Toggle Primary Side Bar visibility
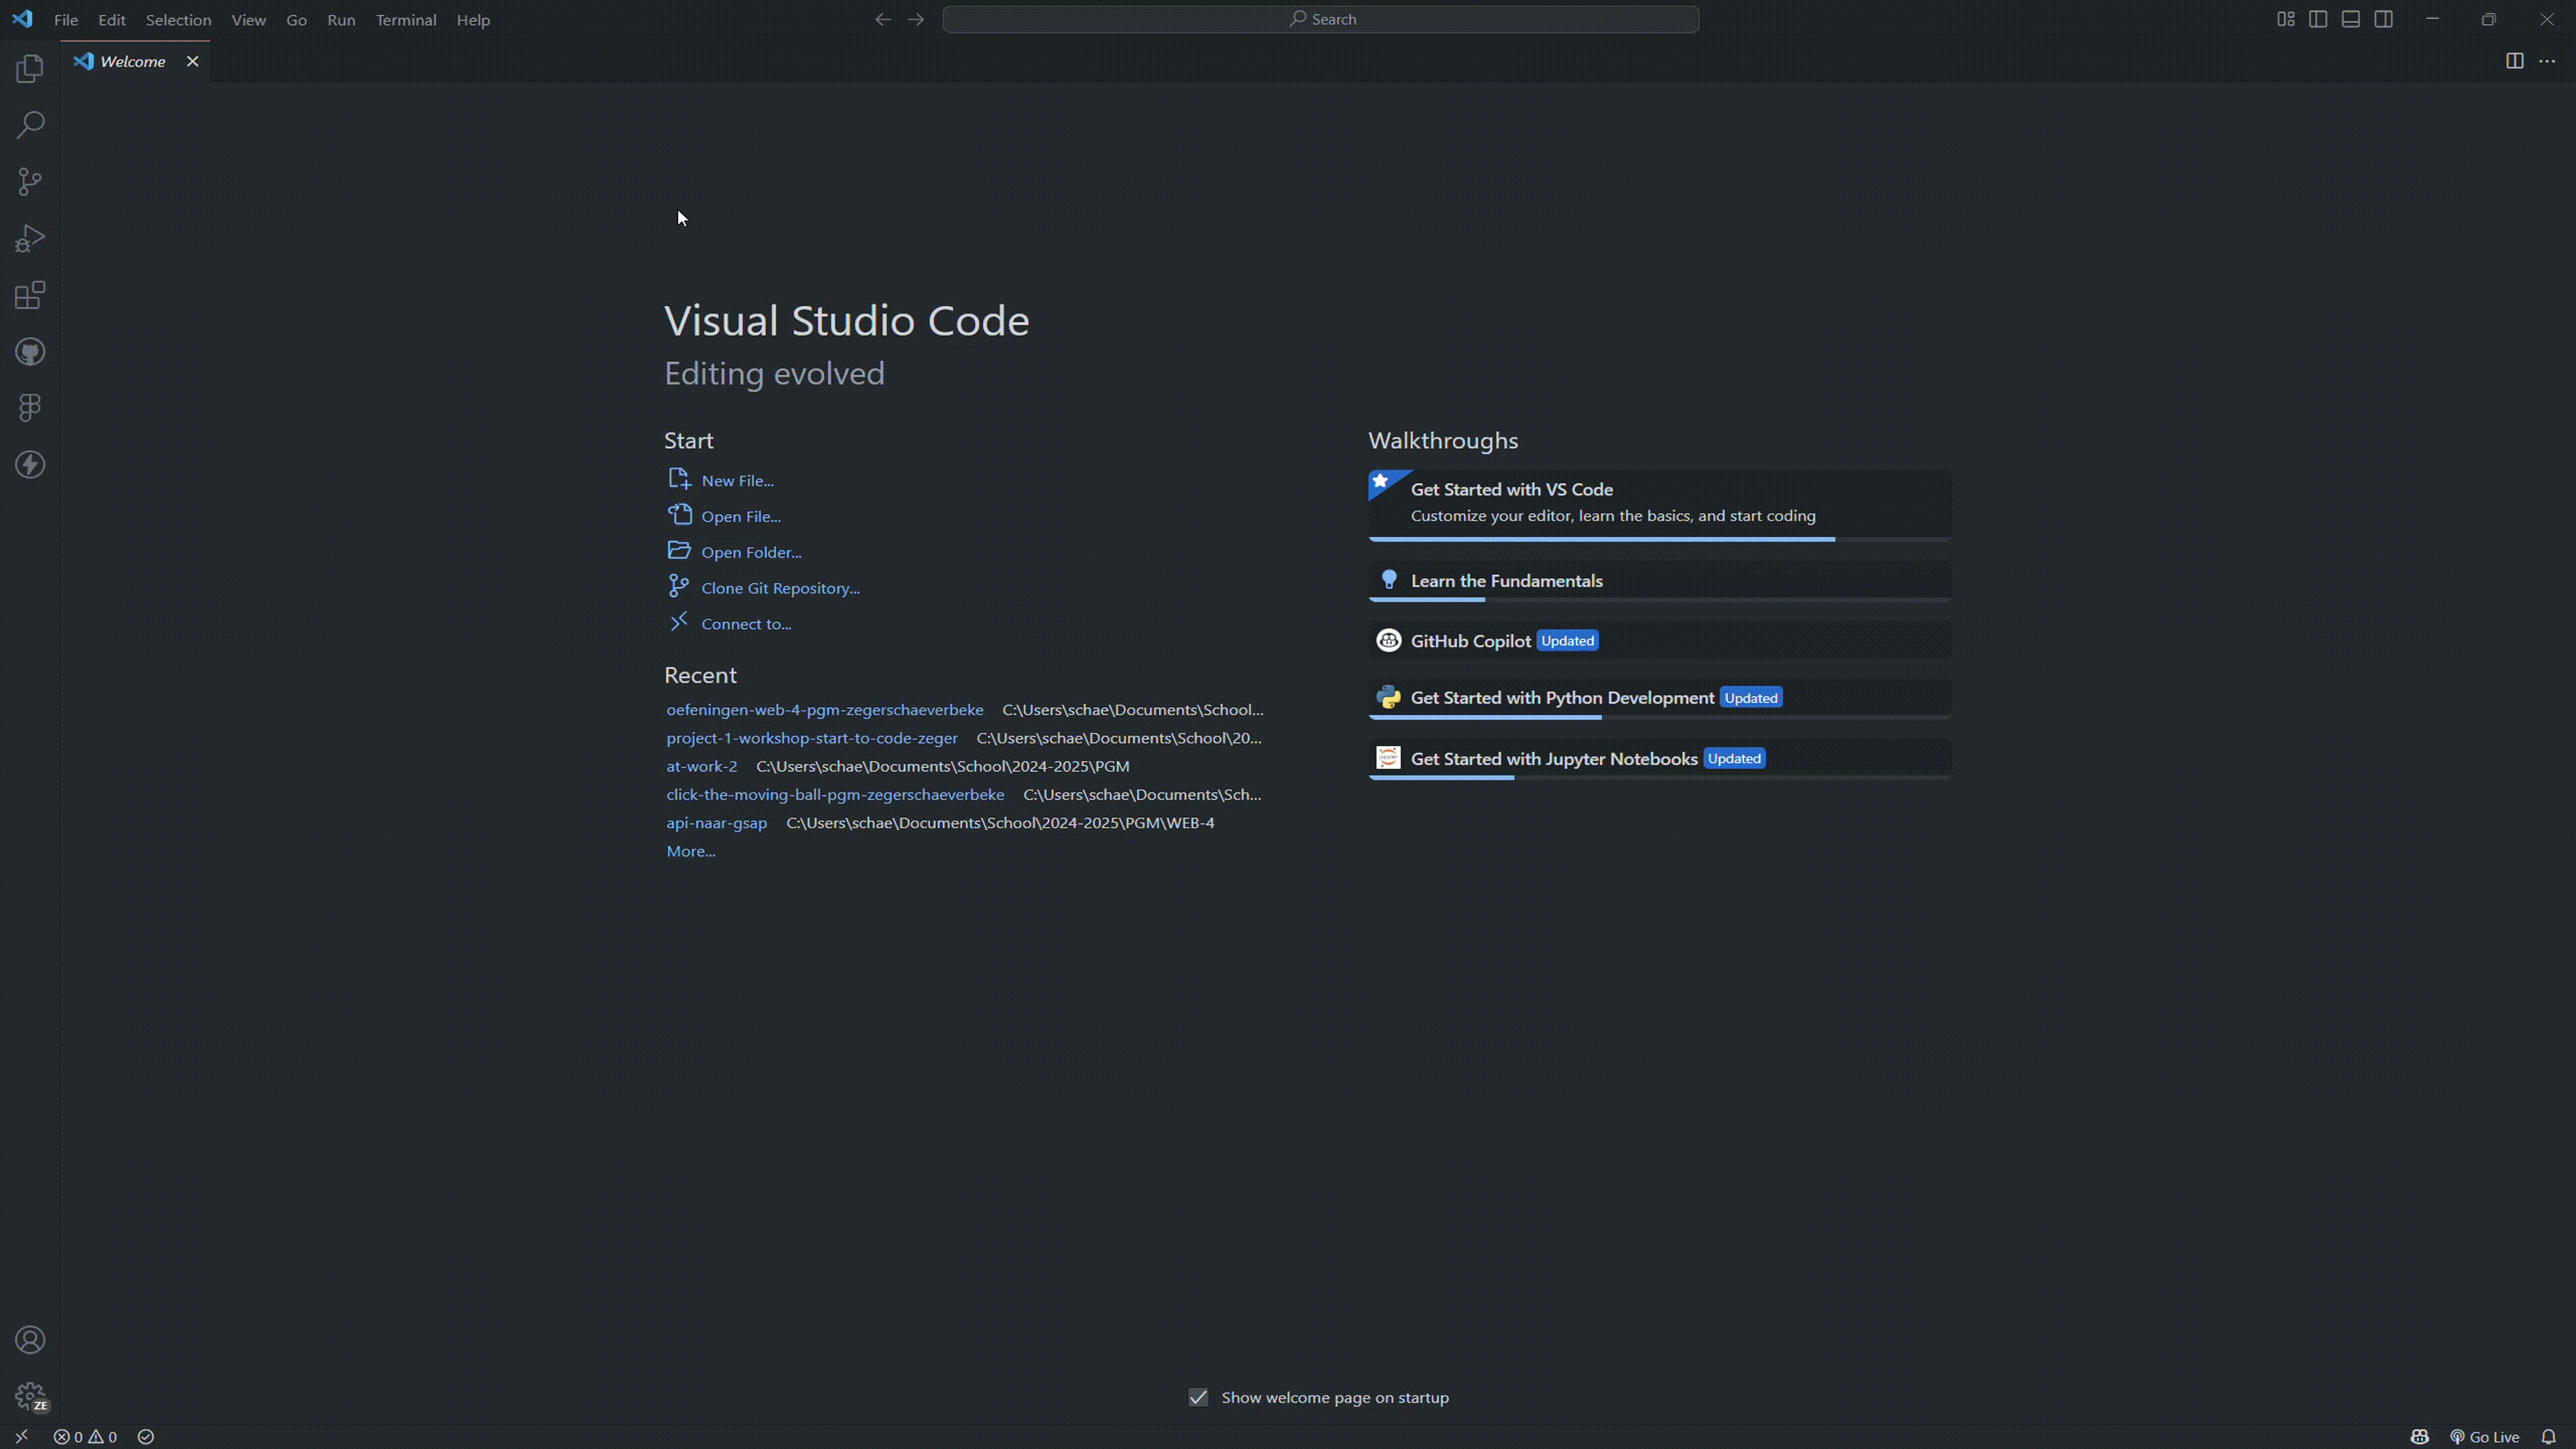Image resolution: width=2576 pixels, height=1449 pixels. tap(2318, 19)
